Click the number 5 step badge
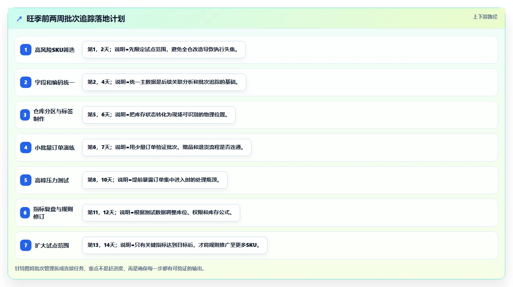Image resolution: width=513 pixels, height=287 pixels. (x=26, y=180)
